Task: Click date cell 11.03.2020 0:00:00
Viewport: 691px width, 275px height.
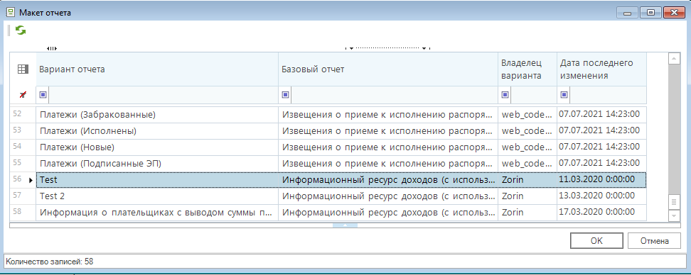Action: 601,179
